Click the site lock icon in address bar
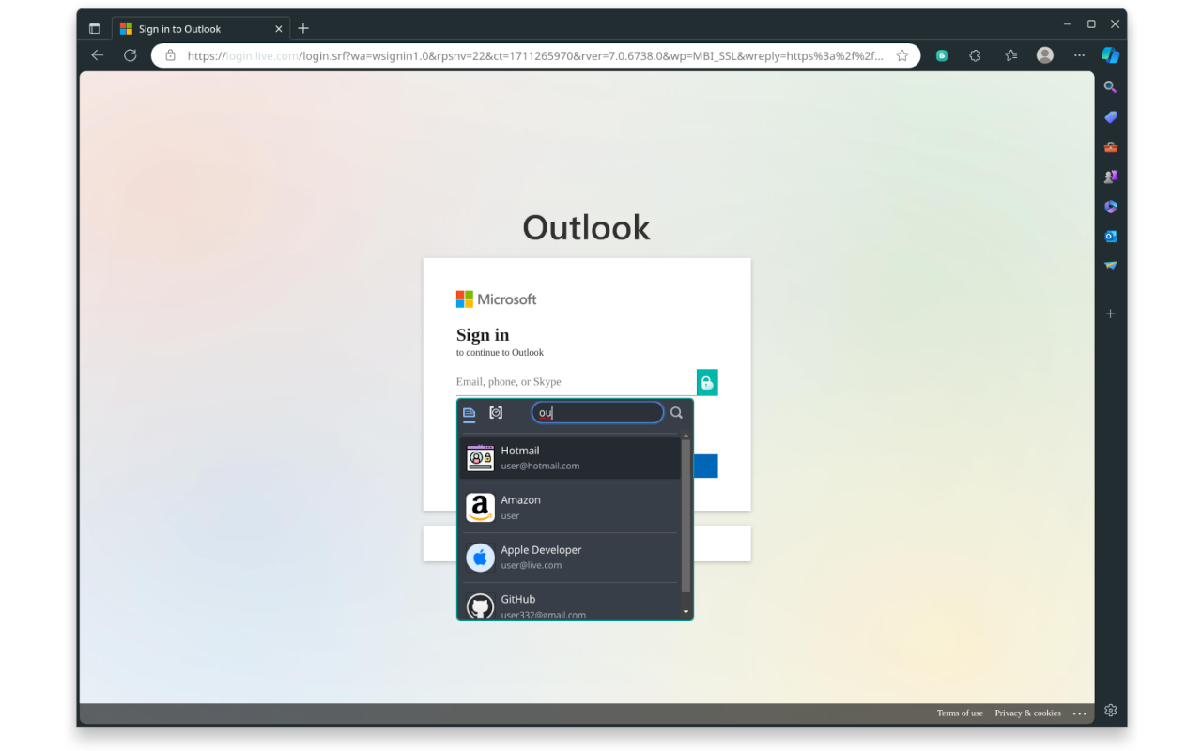The image size is (1202, 751). [170, 55]
